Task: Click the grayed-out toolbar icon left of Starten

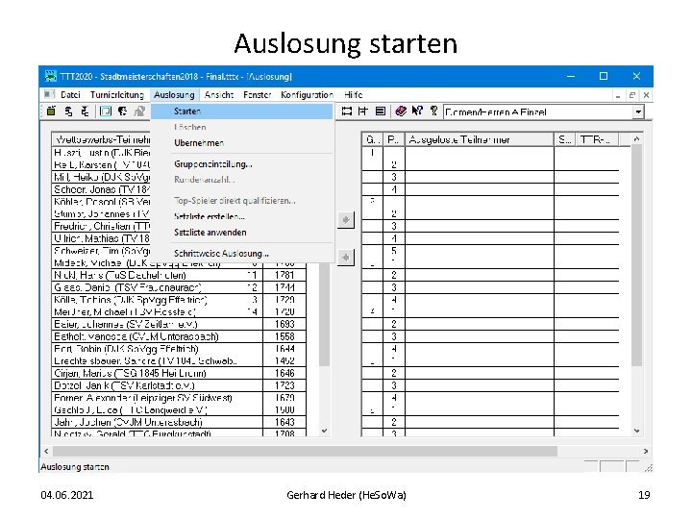Action: coord(139,111)
